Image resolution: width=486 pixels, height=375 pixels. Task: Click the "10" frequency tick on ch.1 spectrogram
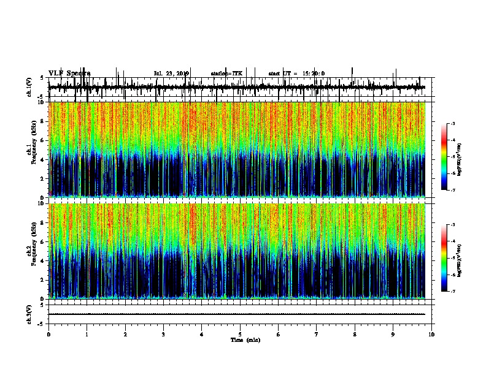coord(42,102)
